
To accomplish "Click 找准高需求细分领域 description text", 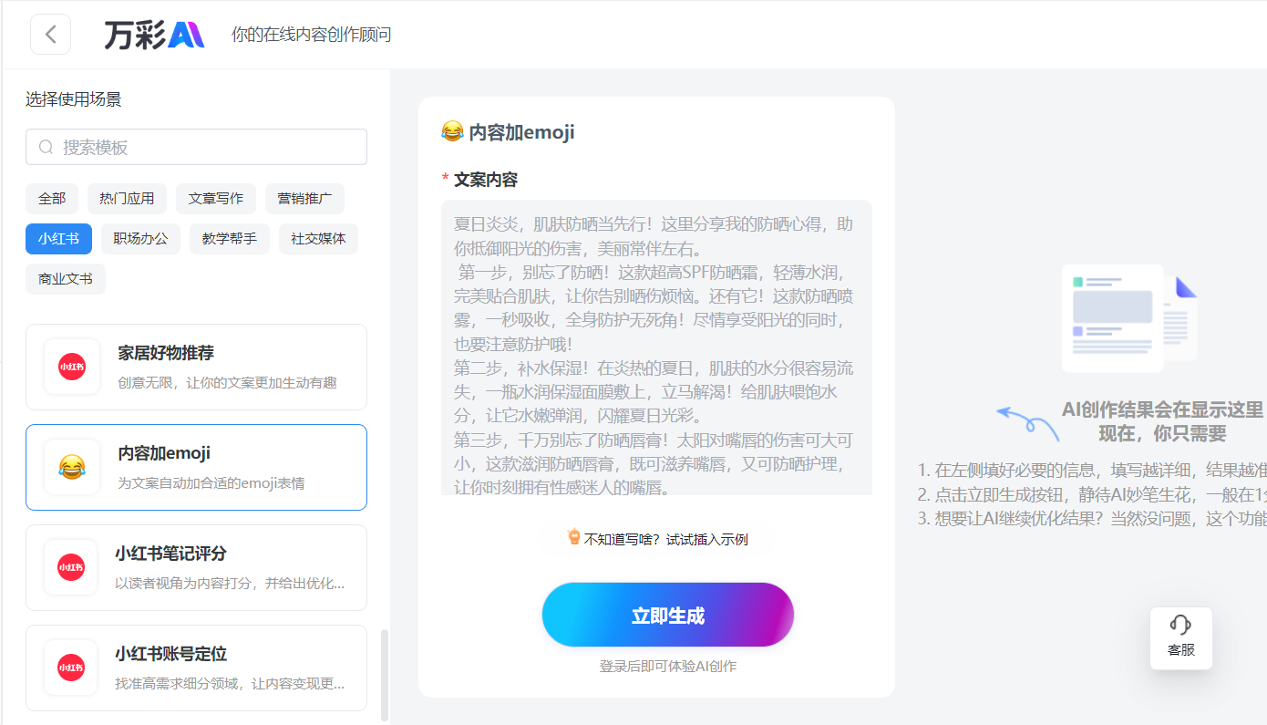I will pos(230,683).
